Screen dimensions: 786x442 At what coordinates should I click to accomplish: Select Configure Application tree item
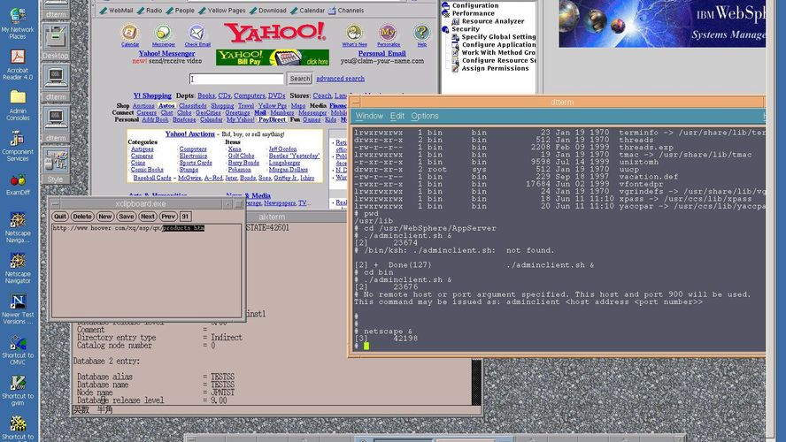tap(498, 44)
